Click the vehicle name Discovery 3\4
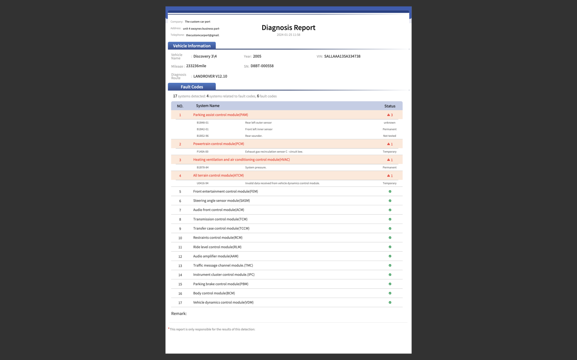The width and height of the screenshot is (577, 360). pyautogui.click(x=205, y=57)
